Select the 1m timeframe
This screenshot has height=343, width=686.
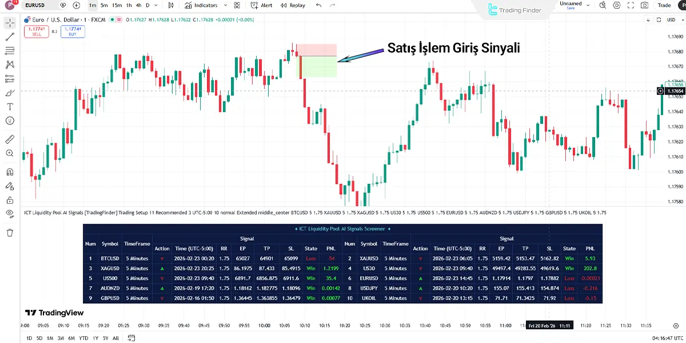tap(93, 5)
